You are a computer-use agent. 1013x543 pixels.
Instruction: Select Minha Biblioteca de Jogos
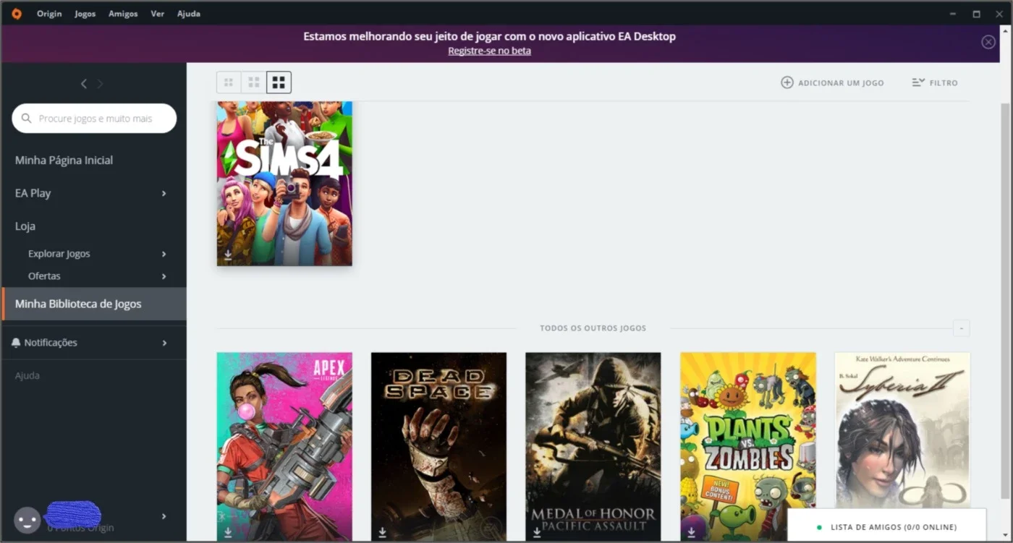(94, 304)
